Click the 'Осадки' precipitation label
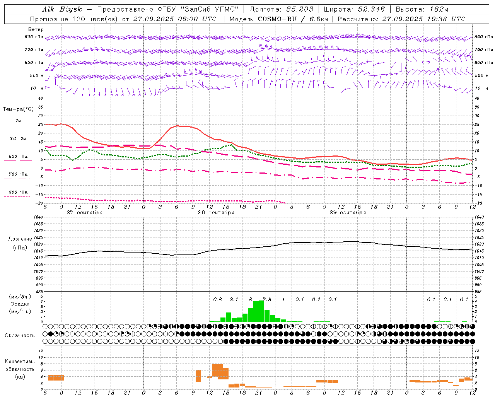 (x=20, y=304)
